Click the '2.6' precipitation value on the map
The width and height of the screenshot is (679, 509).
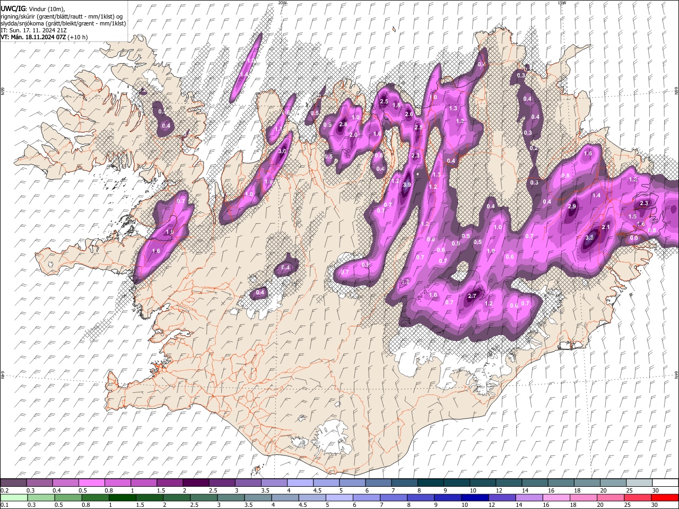(x=409, y=114)
